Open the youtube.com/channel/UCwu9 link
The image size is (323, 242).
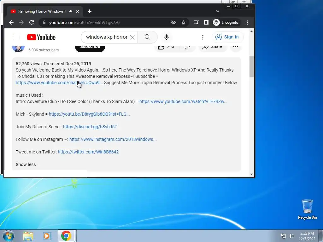click(59, 83)
